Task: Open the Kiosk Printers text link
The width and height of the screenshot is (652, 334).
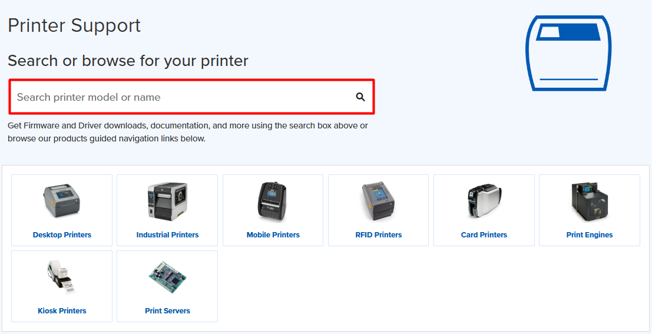Action: click(62, 311)
